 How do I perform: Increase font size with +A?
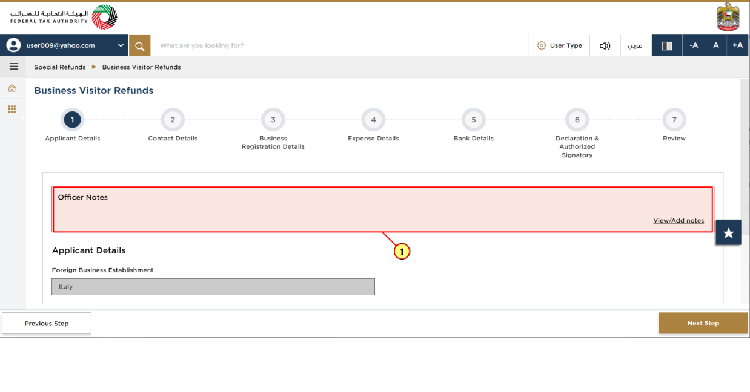point(737,45)
